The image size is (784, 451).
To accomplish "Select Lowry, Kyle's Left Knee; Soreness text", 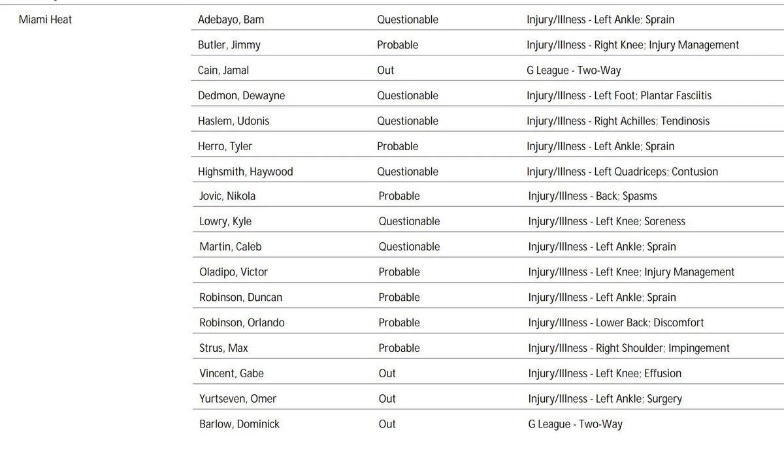I will pyautogui.click(x=640, y=221).
